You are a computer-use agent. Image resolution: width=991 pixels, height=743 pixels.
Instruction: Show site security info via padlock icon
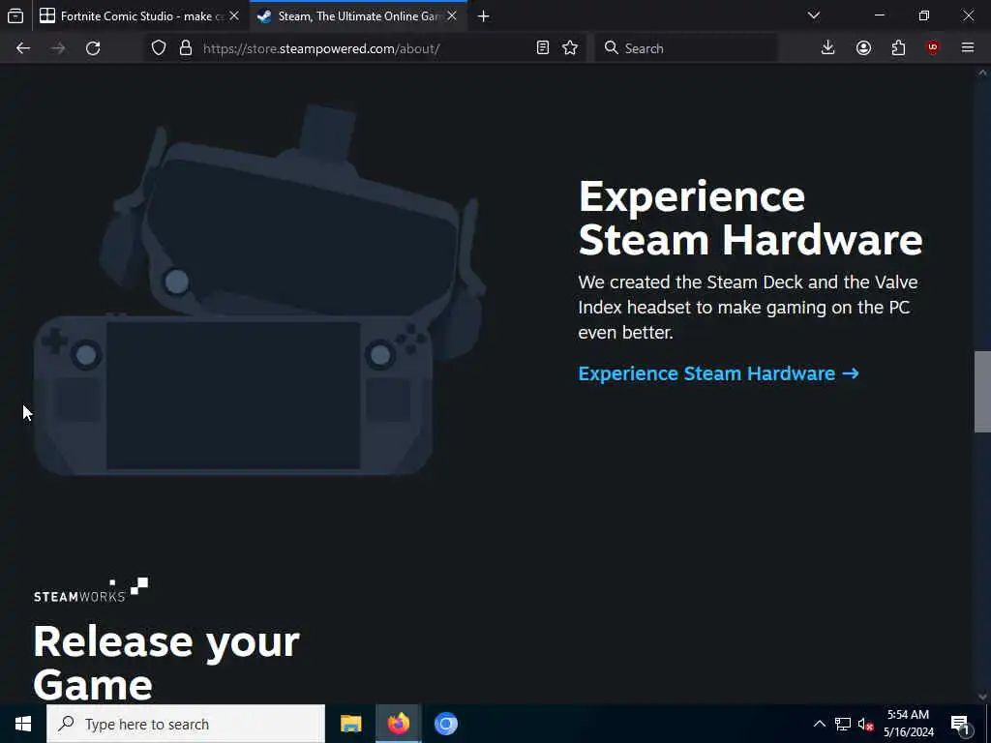tap(185, 48)
